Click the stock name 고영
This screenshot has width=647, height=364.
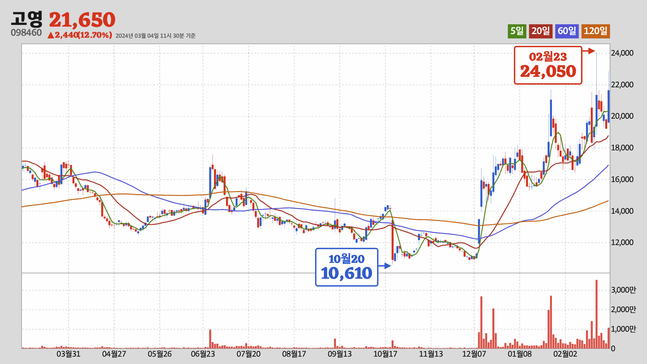click(x=27, y=19)
